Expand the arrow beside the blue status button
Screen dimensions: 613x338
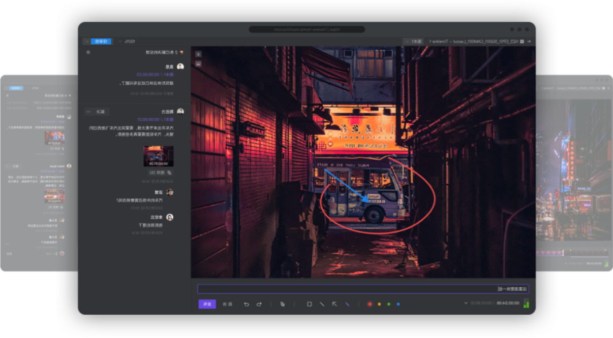[x=86, y=41]
